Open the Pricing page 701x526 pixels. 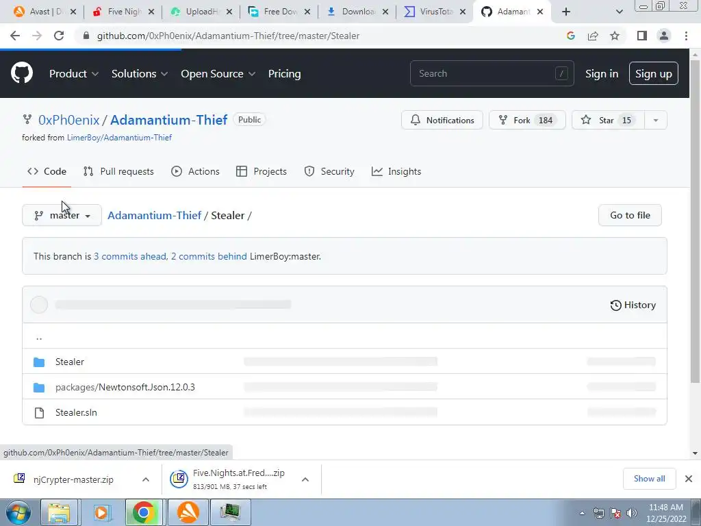point(284,74)
